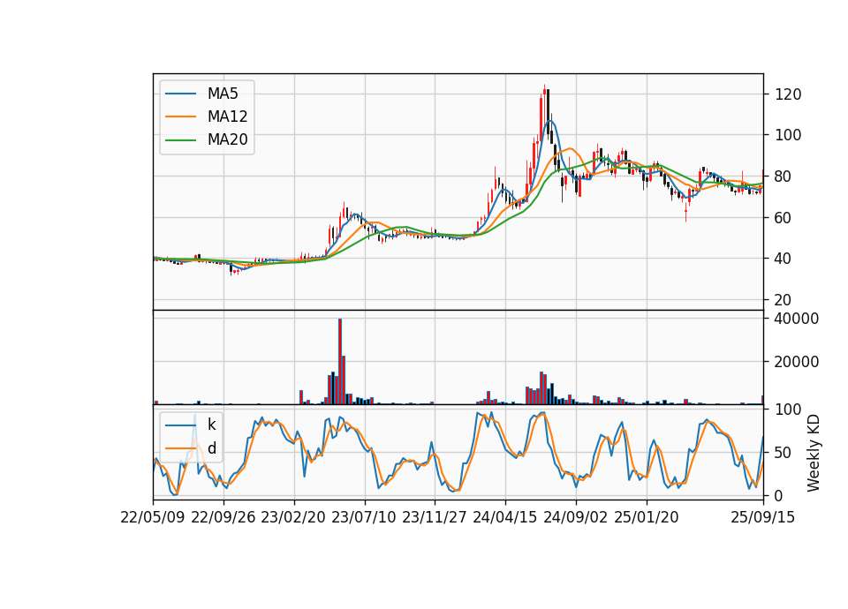This screenshot has height=609, width=848.
Task: Click the orange MA12 legend line sample
Action: tap(180, 117)
